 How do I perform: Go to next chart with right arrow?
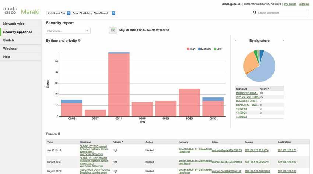coord(283,41)
